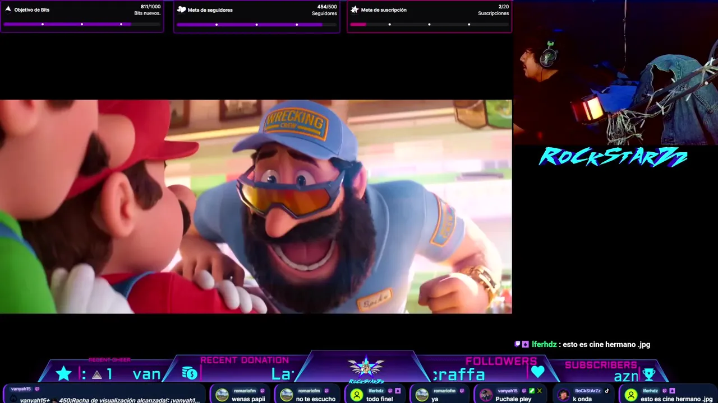
Task: Click the star icon beside Meta de suscripción
Action: coord(355,10)
